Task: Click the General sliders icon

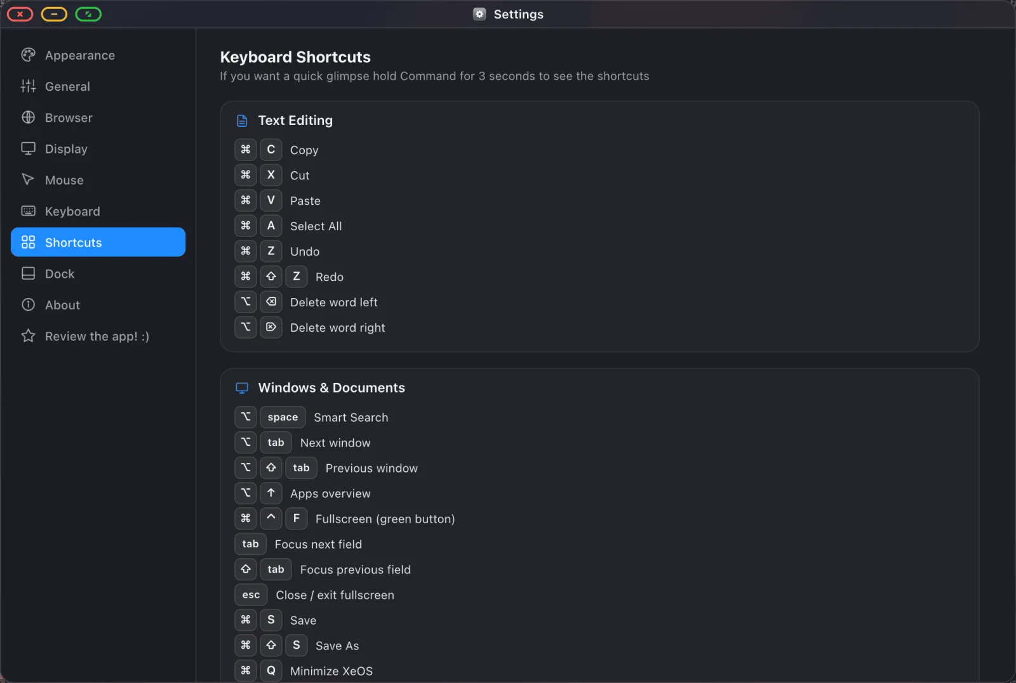Action: (x=28, y=86)
